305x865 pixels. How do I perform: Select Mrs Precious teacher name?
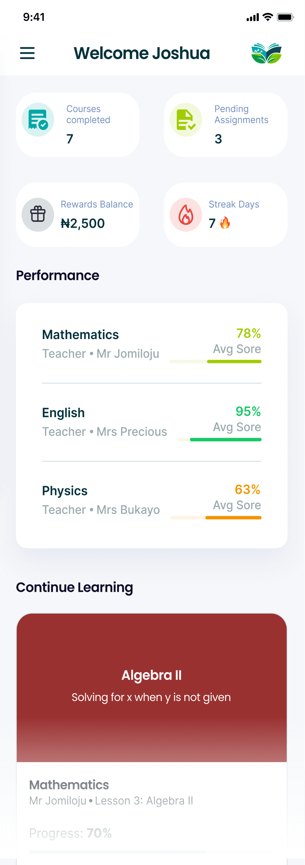click(131, 431)
